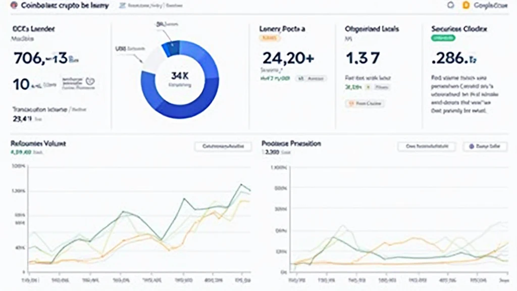Viewport: 517px width, 291px height.
Task: Open the rightmost dropdown with the purple dot
Action: coord(485,147)
